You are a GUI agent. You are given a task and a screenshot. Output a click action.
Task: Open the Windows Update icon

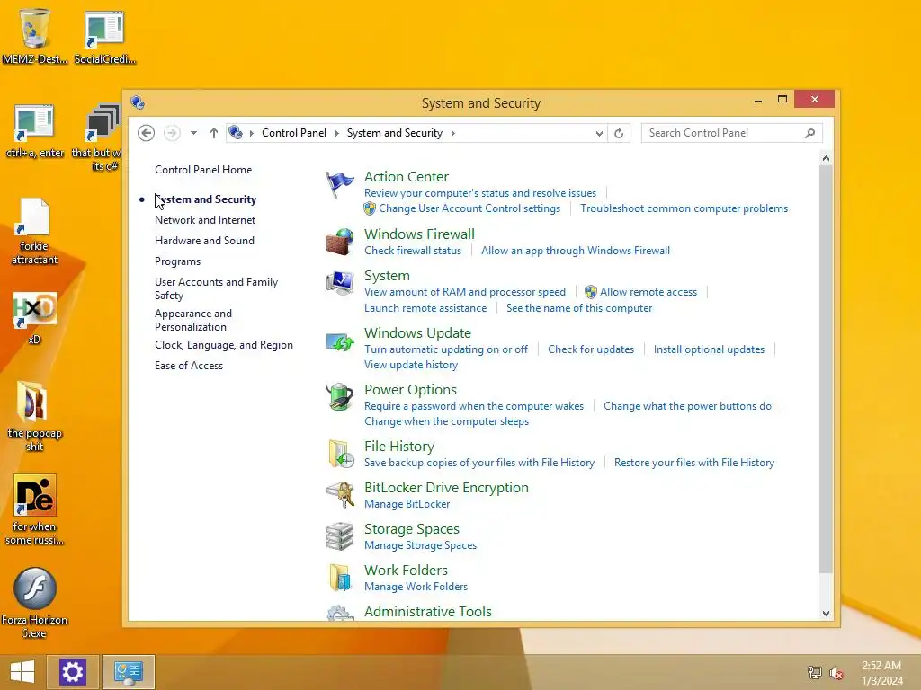point(339,341)
